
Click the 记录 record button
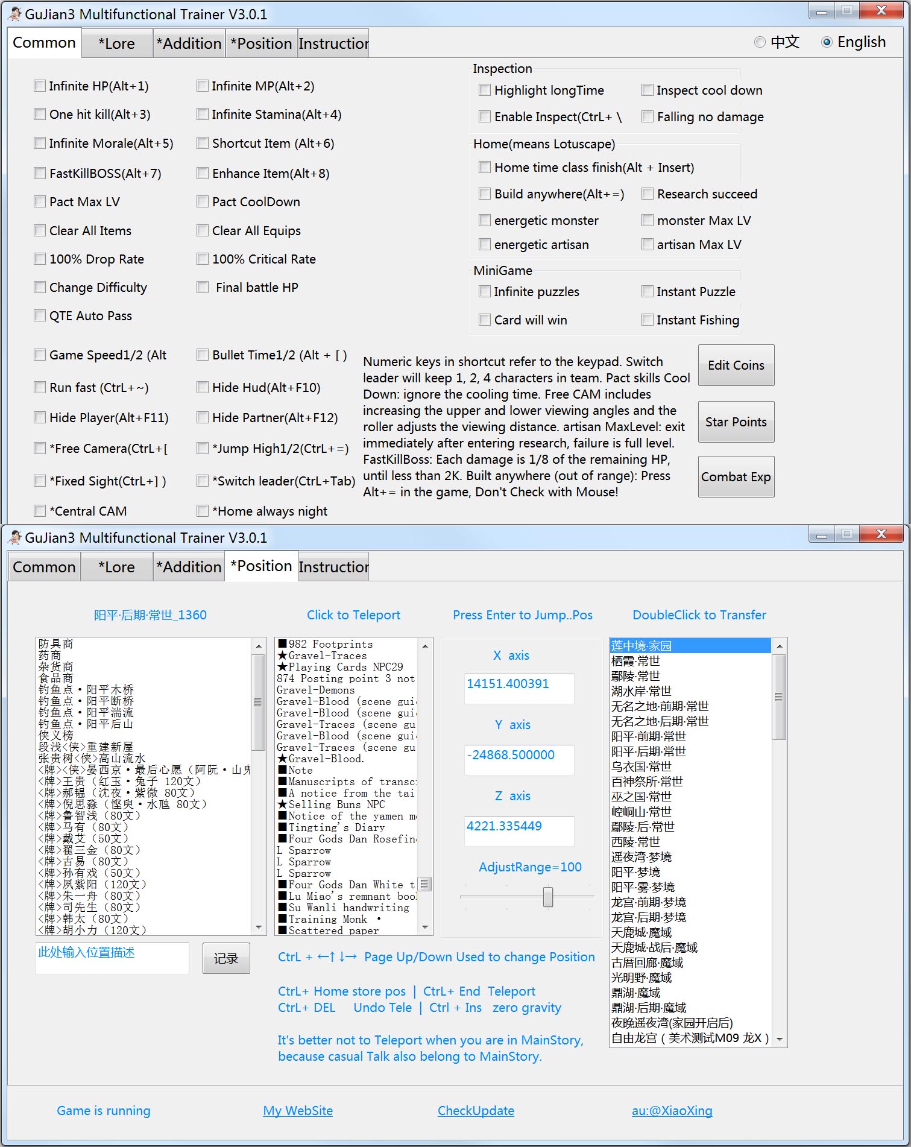pos(226,958)
